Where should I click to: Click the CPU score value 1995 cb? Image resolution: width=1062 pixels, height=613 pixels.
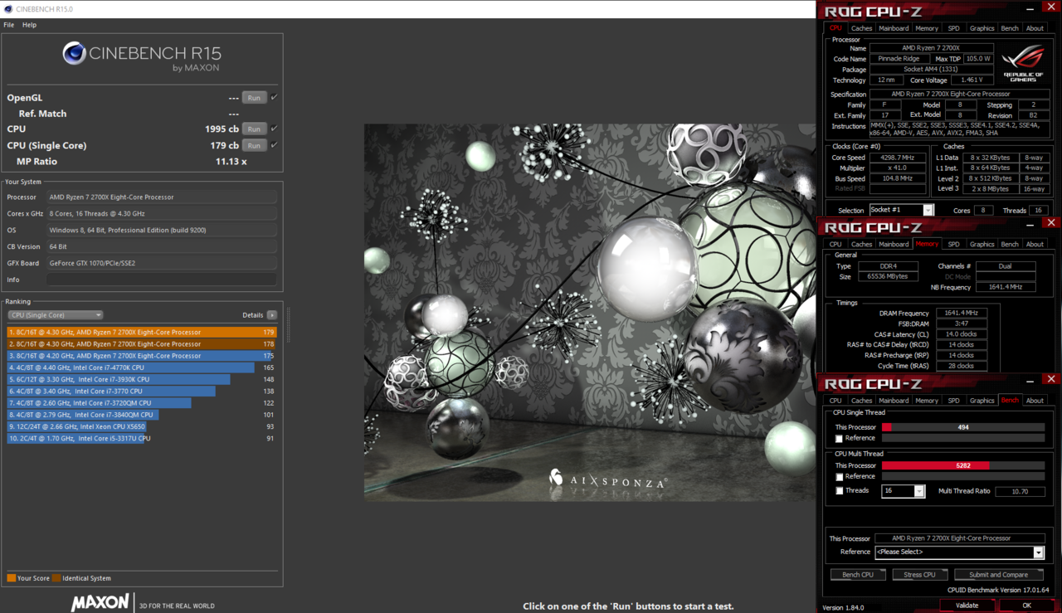click(x=222, y=129)
